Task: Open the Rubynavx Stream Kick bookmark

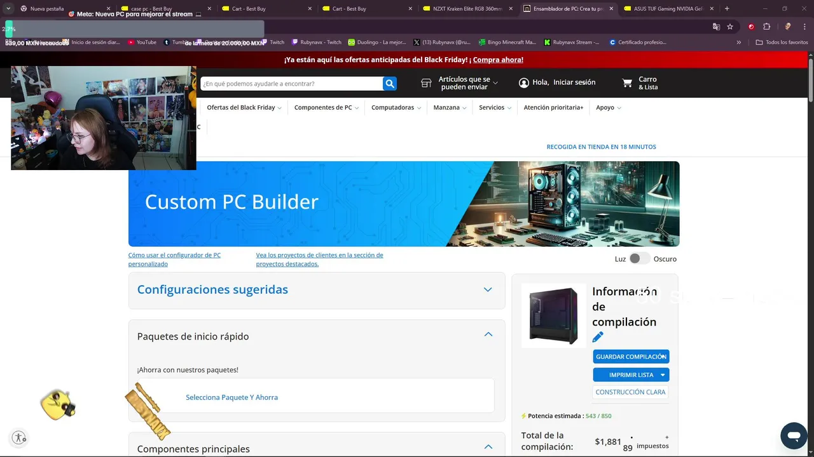Action: (x=572, y=43)
